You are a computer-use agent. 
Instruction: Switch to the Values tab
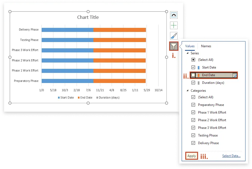tap(190, 46)
